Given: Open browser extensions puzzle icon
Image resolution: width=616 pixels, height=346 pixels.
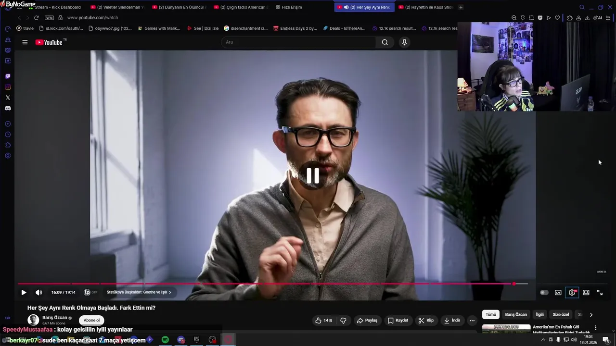Looking at the screenshot, I should [x=570, y=18].
